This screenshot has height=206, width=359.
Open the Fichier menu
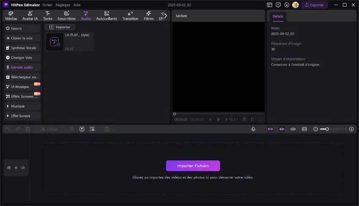click(x=47, y=5)
